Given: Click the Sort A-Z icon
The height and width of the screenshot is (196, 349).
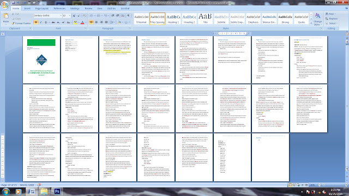Looking at the screenshot, I should tap(123, 16).
